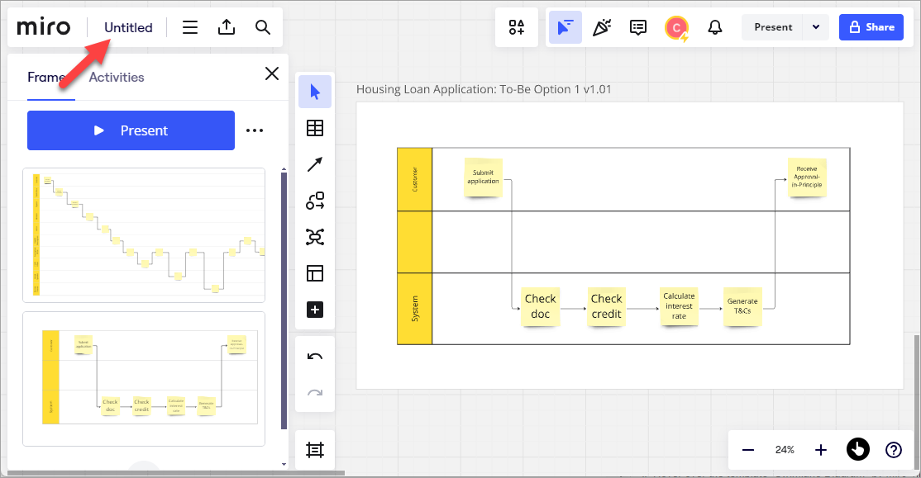Screen dimensions: 921x478
Task: Close the Frames side panel
Action: (x=271, y=74)
